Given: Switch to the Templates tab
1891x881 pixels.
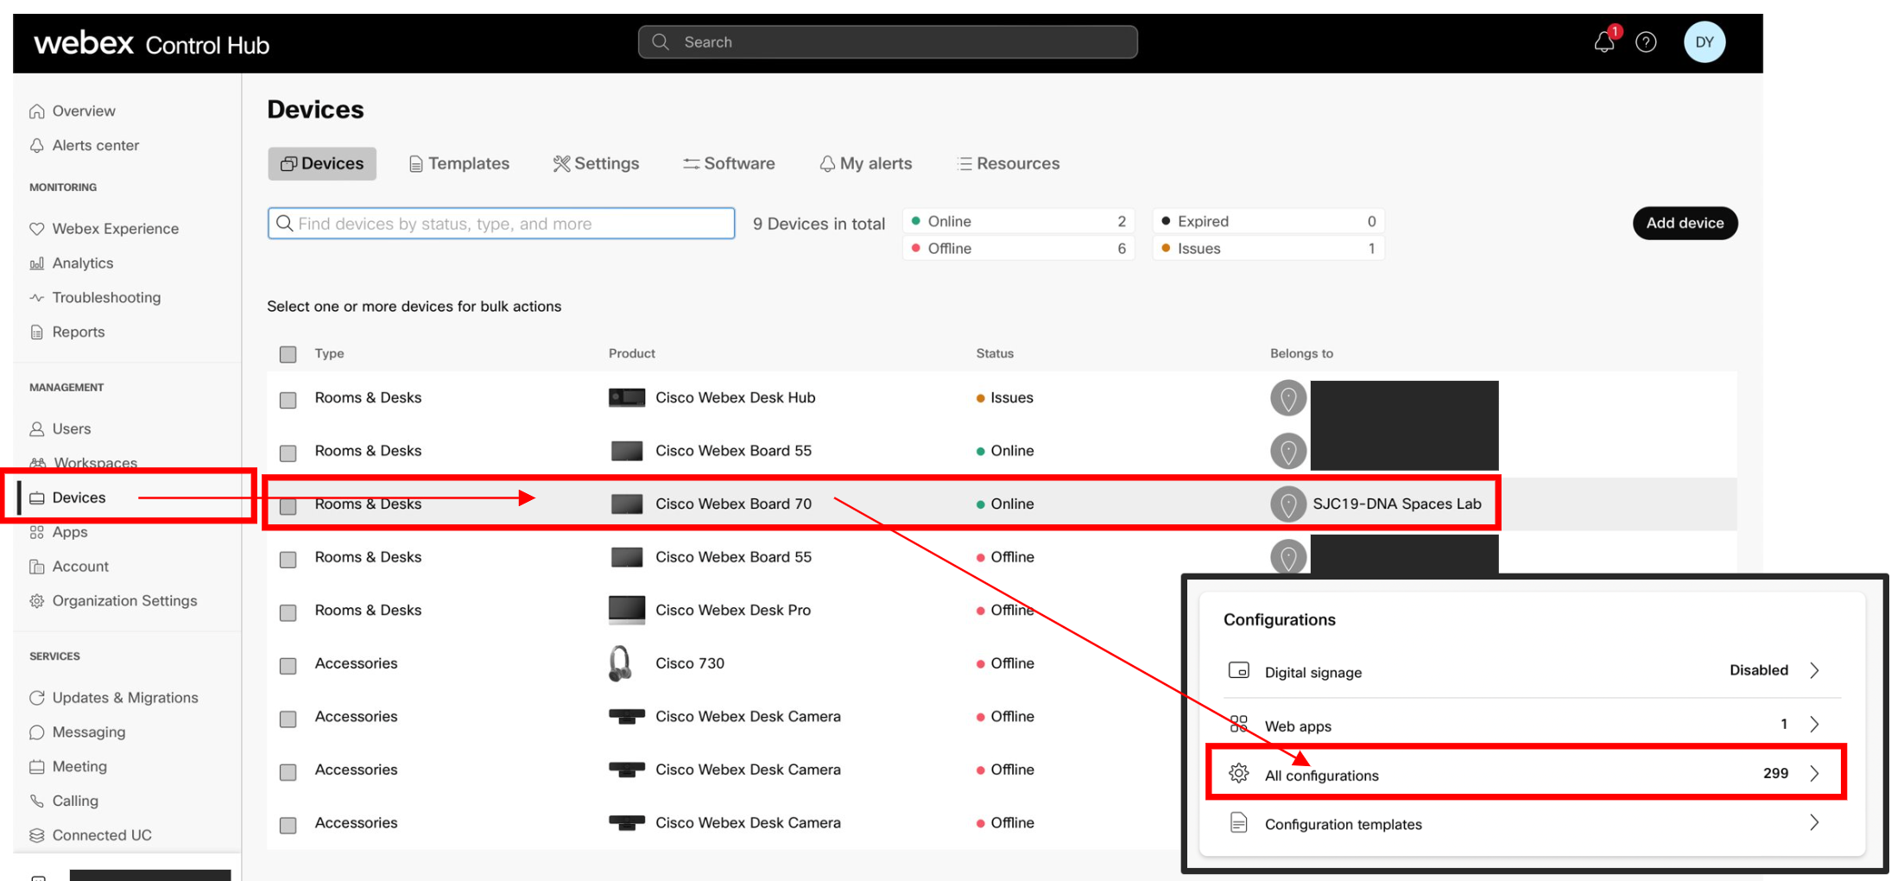Looking at the screenshot, I should point(459,164).
